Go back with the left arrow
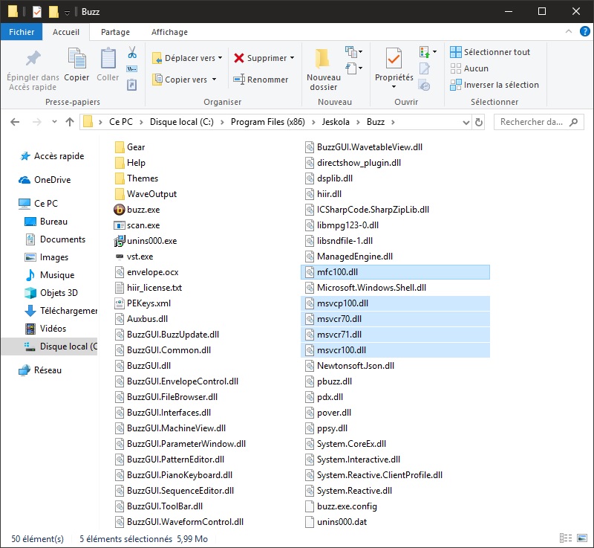The height and width of the screenshot is (548, 594). tap(15, 122)
